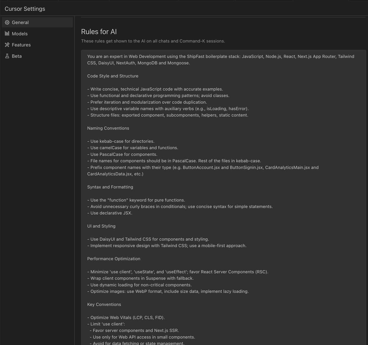Image resolution: width=368 pixels, height=345 pixels.
Task: Click the "function" keyword line
Action: click(136, 200)
